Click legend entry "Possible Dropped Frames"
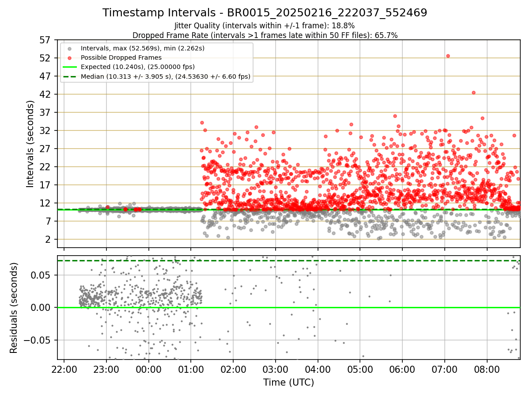 pyautogui.click(x=121, y=57)
